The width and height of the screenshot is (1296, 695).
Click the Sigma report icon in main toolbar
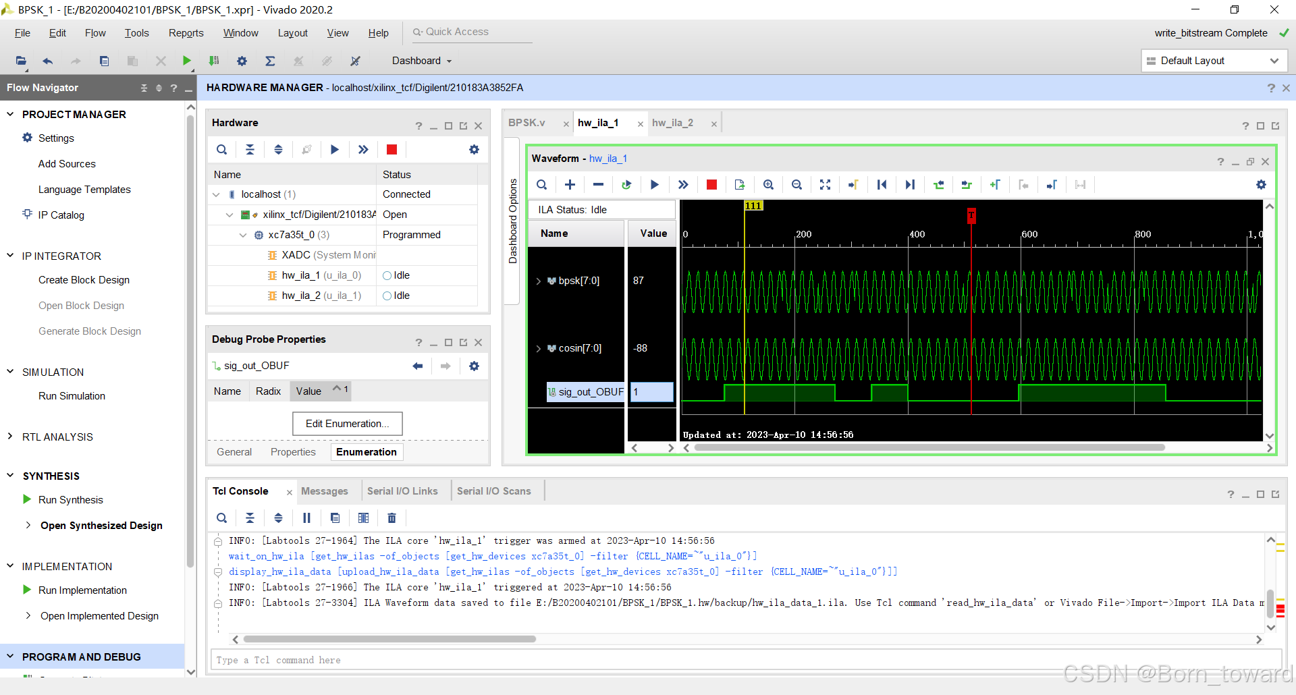click(x=270, y=61)
